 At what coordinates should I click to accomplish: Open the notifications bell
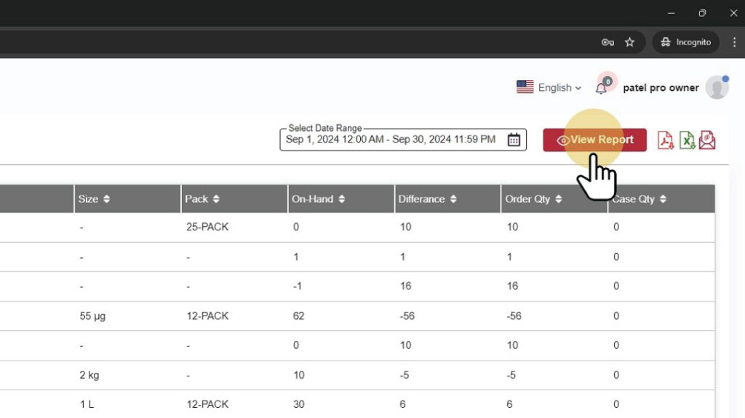[x=601, y=88]
